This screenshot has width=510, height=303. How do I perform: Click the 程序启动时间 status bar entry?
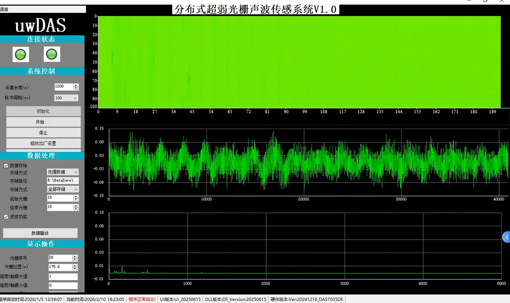coord(31,299)
